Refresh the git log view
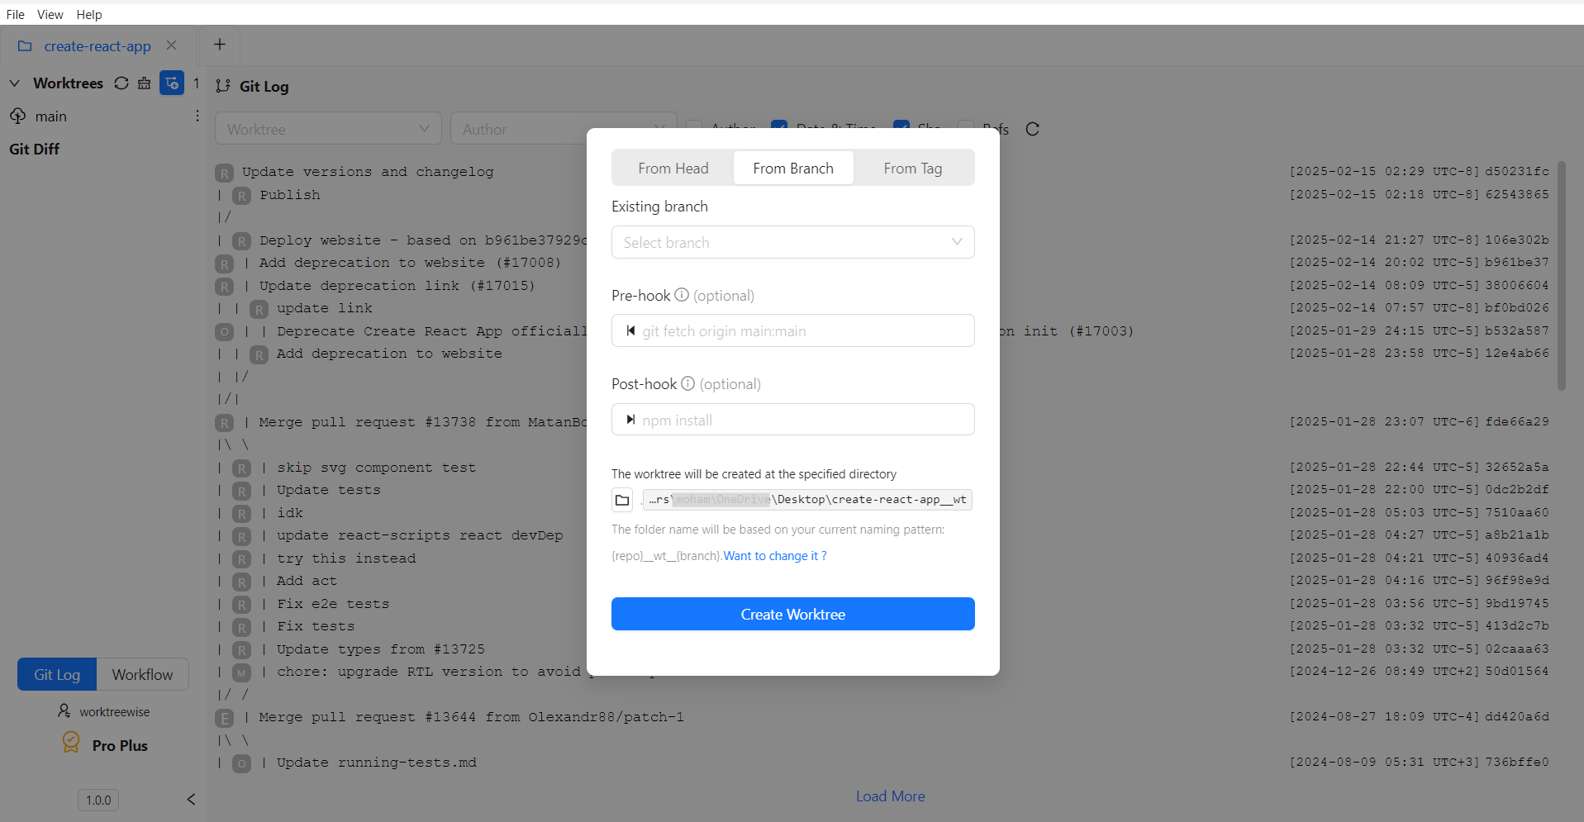1584x822 pixels. [1032, 129]
